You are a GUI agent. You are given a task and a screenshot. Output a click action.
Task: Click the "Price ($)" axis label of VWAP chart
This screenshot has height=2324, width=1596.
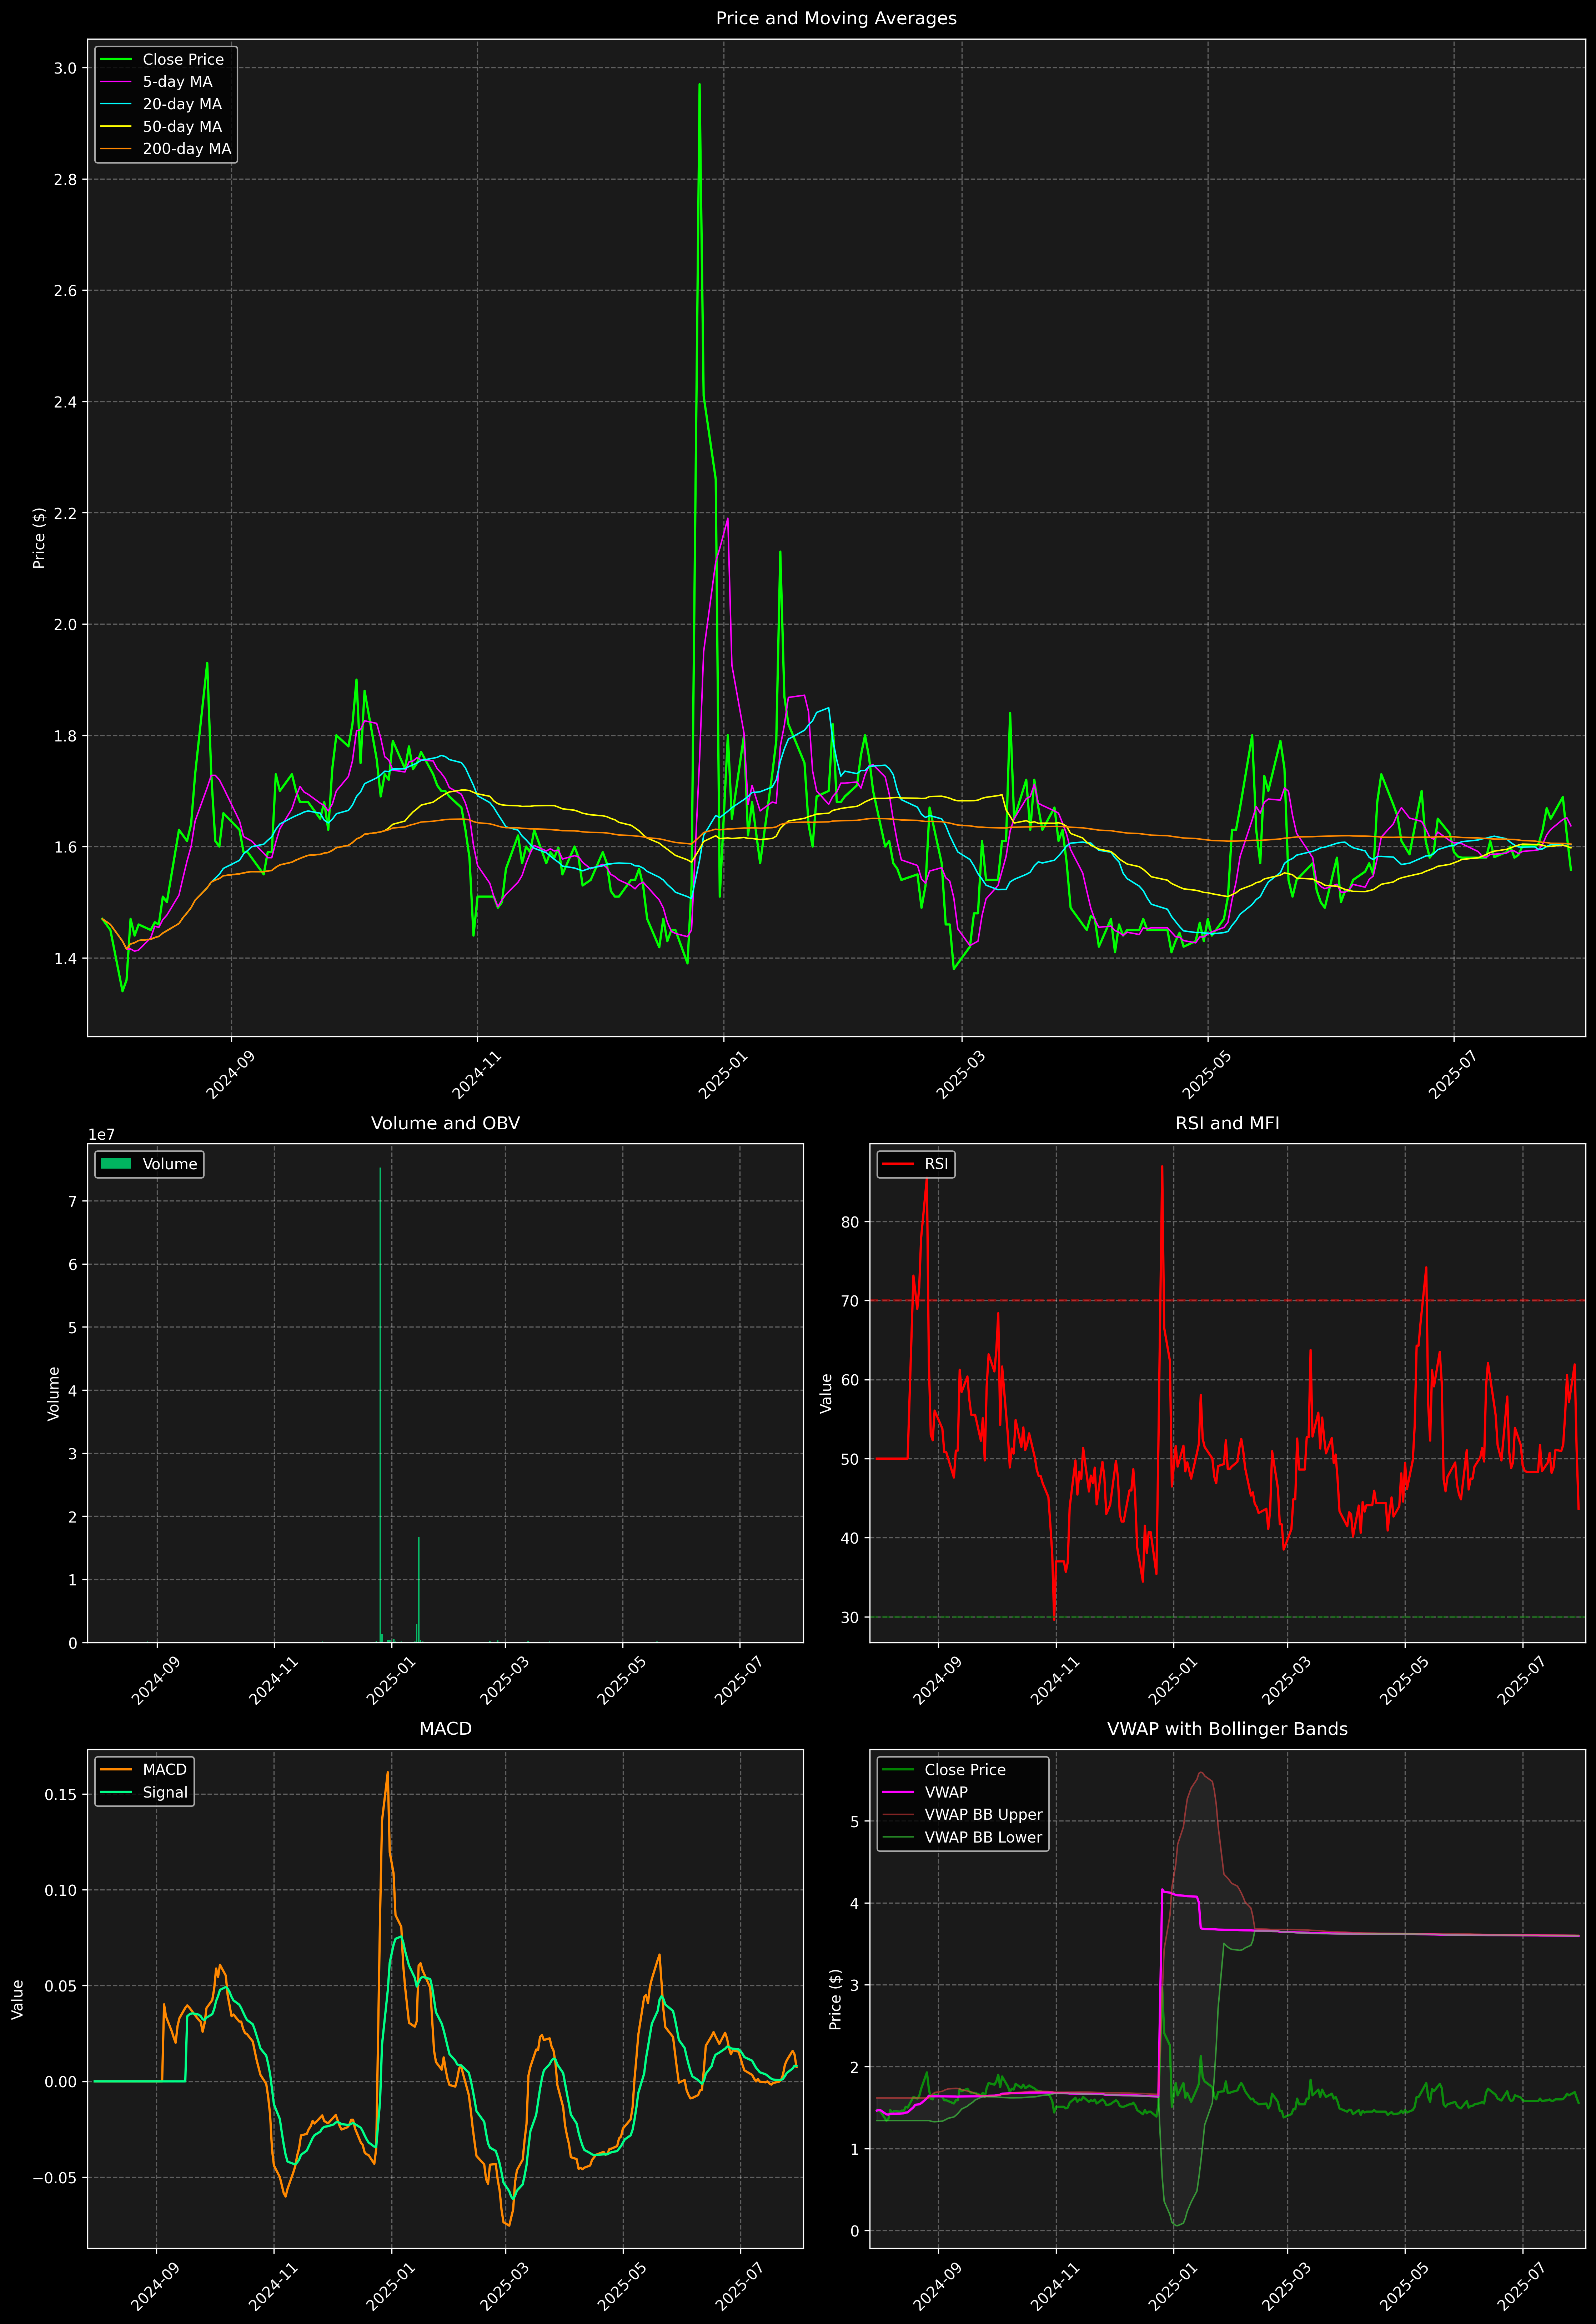[x=836, y=1999]
